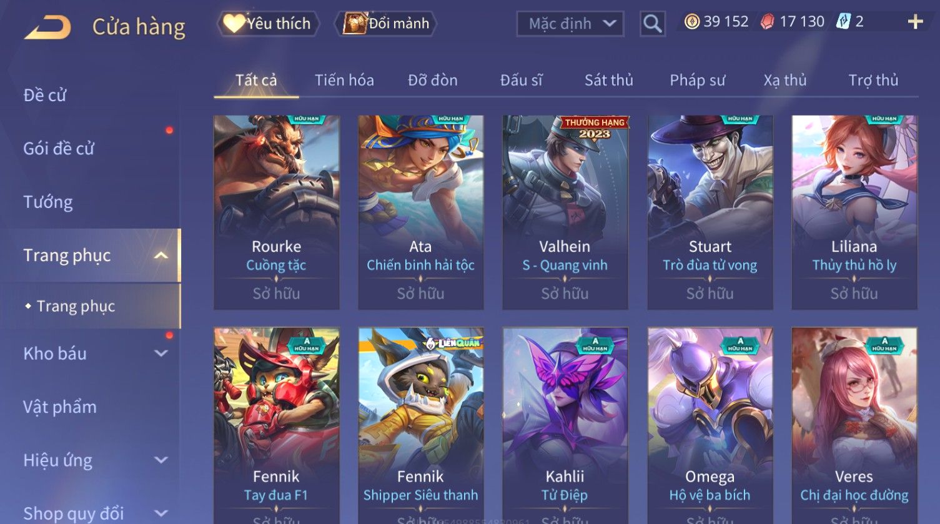Click the gold coin balance icon

click(691, 22)
